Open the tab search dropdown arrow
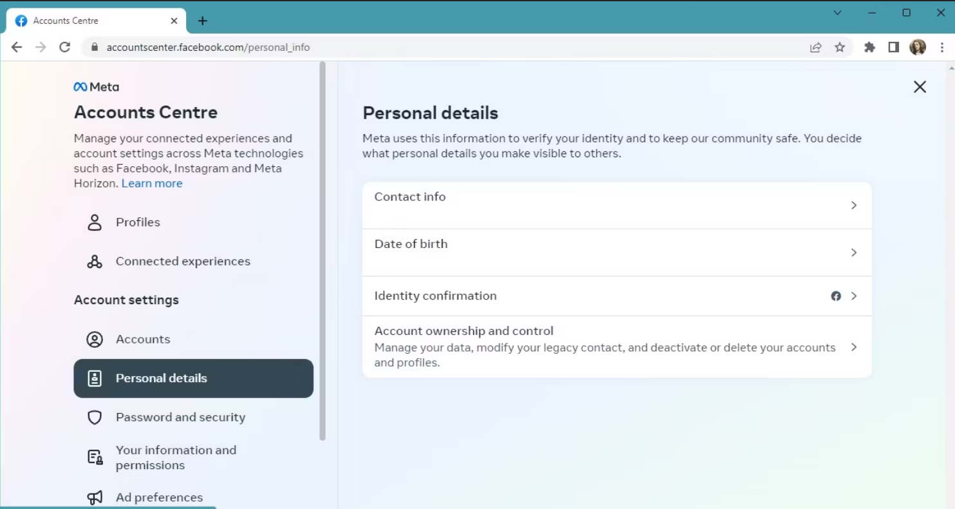This screenshot has width=955, height=509. point(837,12)
